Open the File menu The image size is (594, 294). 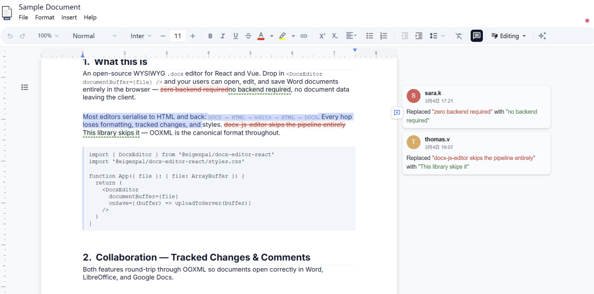[23, 18]
